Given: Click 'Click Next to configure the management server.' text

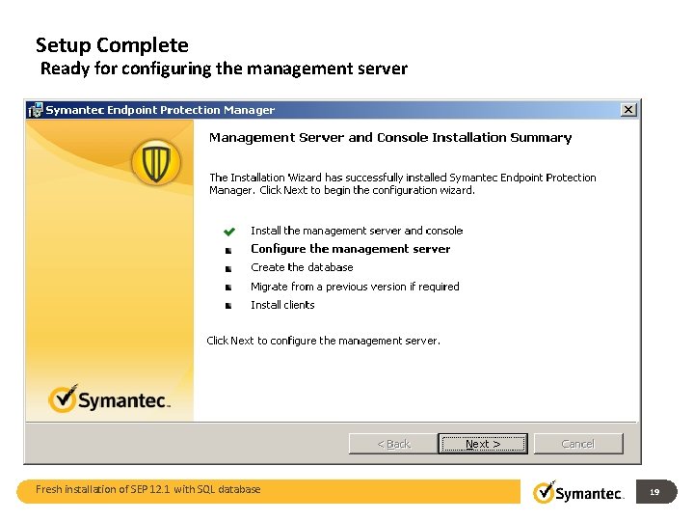Looking at the screenshot, I should (x=324, y=341).
